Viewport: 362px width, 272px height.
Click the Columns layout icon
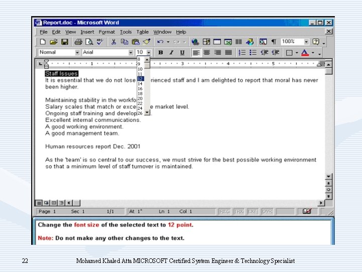tap(238, 42)
